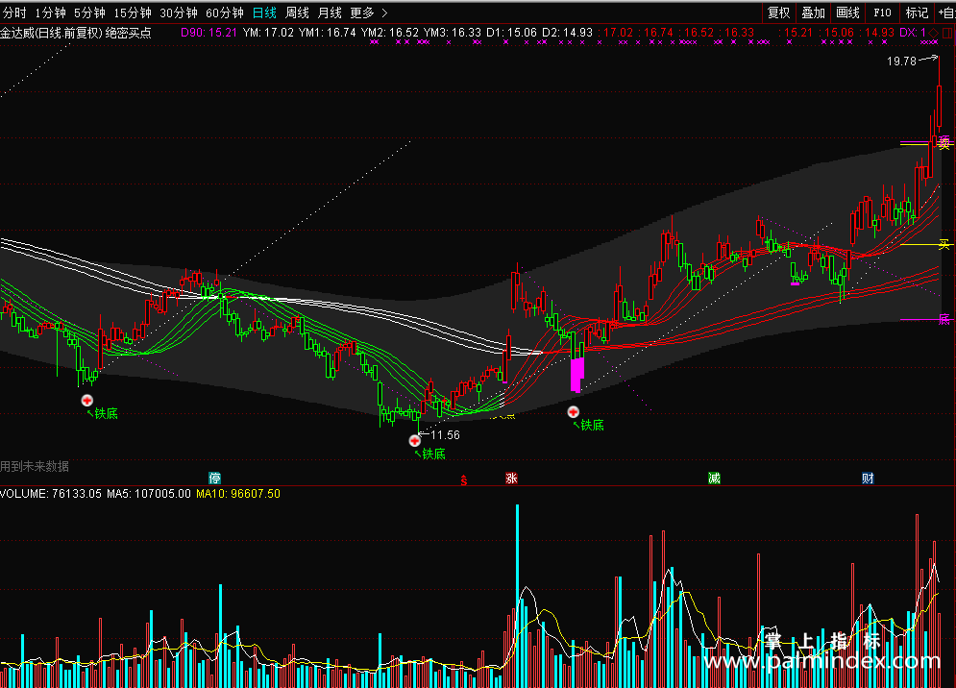Switch to the 分时 intraday view

(x=14, y=12)
